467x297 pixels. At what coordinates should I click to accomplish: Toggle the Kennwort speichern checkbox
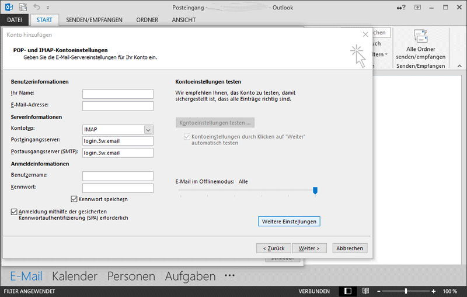click(74, 199)
